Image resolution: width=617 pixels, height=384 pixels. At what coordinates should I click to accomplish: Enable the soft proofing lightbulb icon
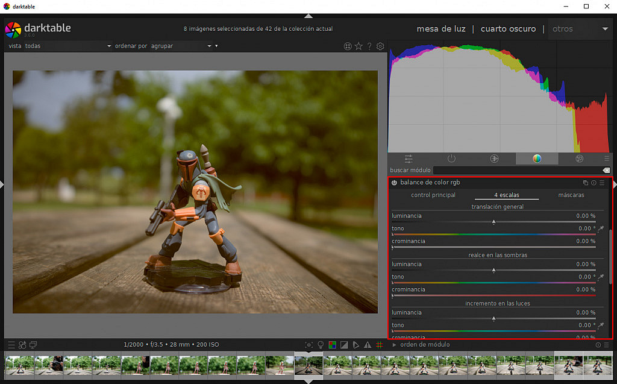point(321,345)
